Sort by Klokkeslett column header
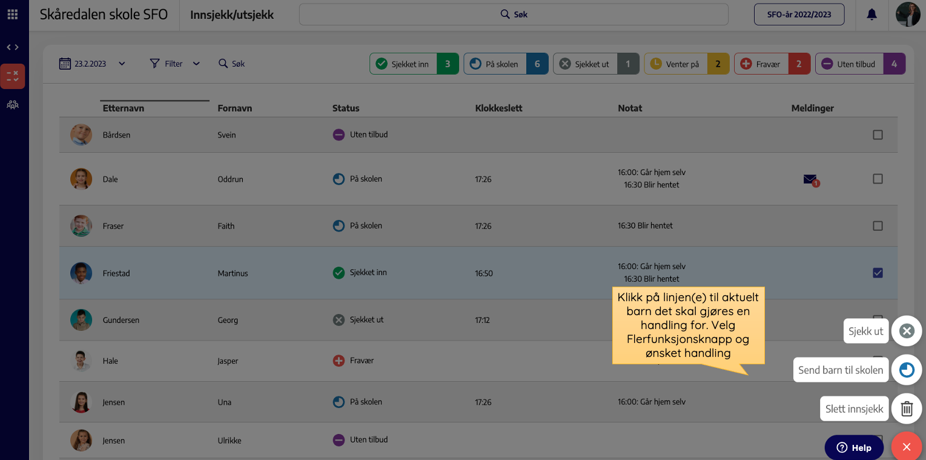Screen dimensions: 926x460 499,108
